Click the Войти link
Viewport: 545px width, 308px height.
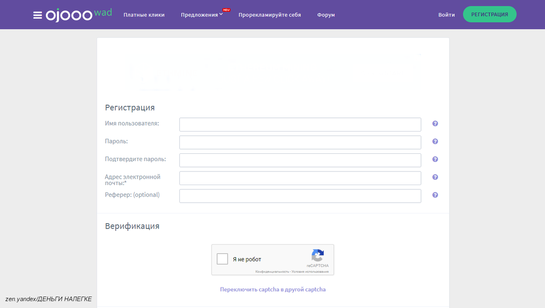[x=446, y=15]
